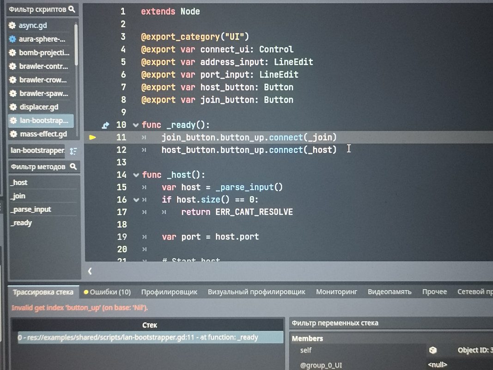Click connect(_host) on line 12
Viewport: 493px width, 370px height.
click(303, 150)
